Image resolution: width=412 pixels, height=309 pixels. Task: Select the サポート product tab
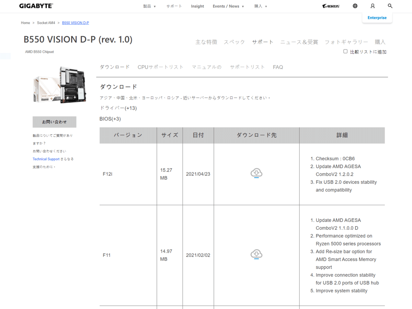coord(263,42)
